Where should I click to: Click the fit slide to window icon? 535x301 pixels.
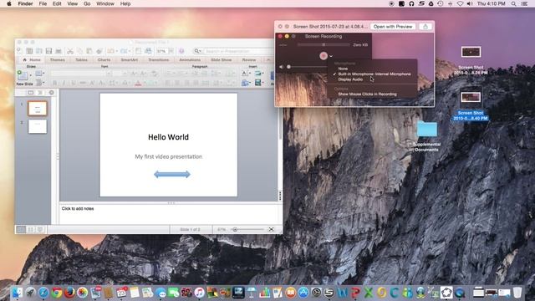coord(271,230)
